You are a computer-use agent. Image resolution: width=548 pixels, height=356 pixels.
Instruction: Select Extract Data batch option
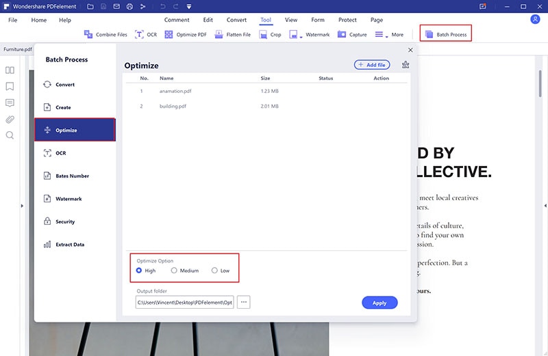pos(75,245)
